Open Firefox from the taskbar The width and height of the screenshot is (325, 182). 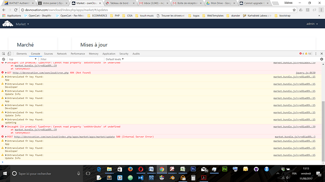tap(130, 169)
